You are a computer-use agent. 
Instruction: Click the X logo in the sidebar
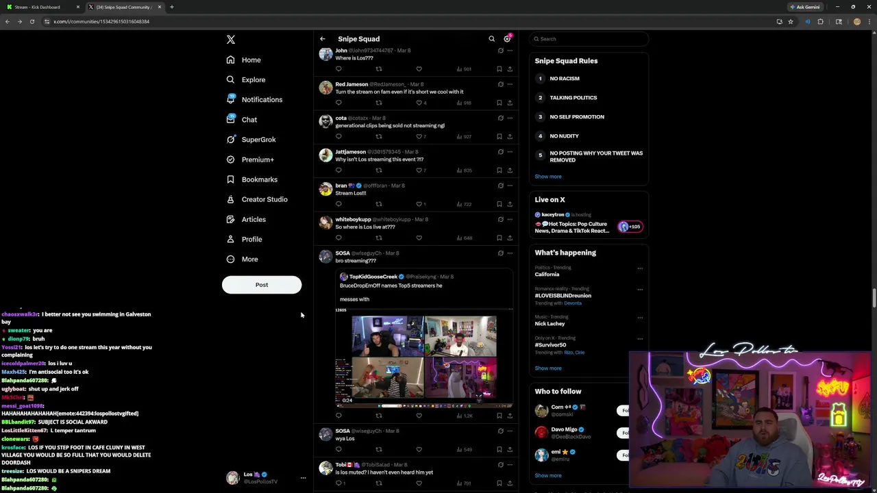coord(231,40)
